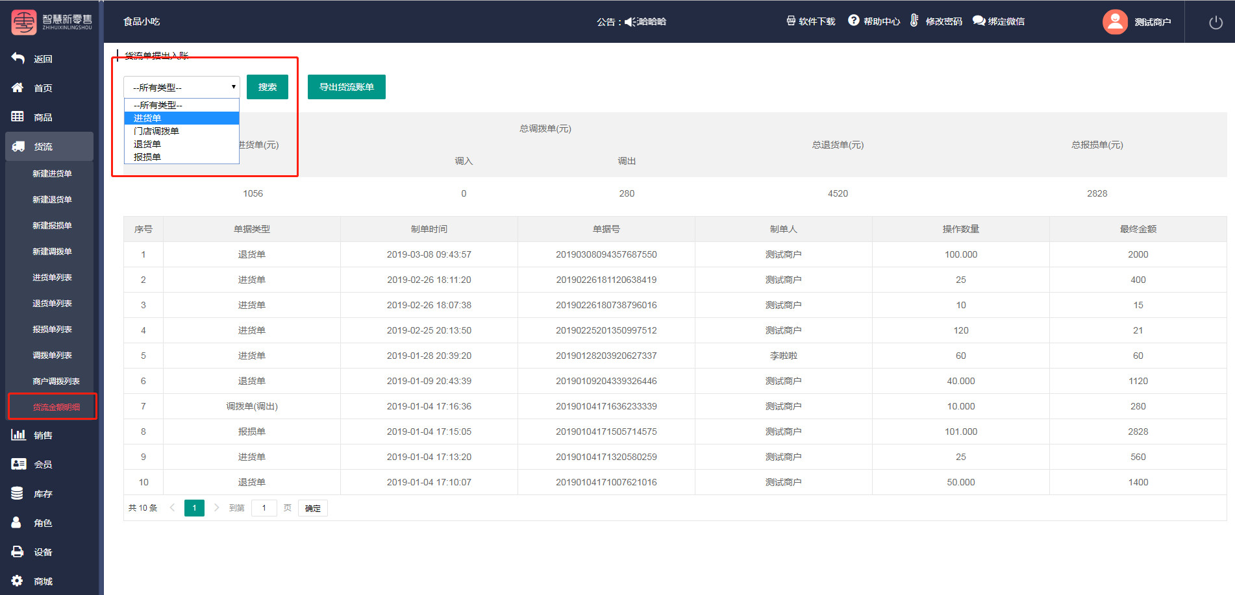Click the member ID card icon
The image size is (1235, 595).
(19, 464)
